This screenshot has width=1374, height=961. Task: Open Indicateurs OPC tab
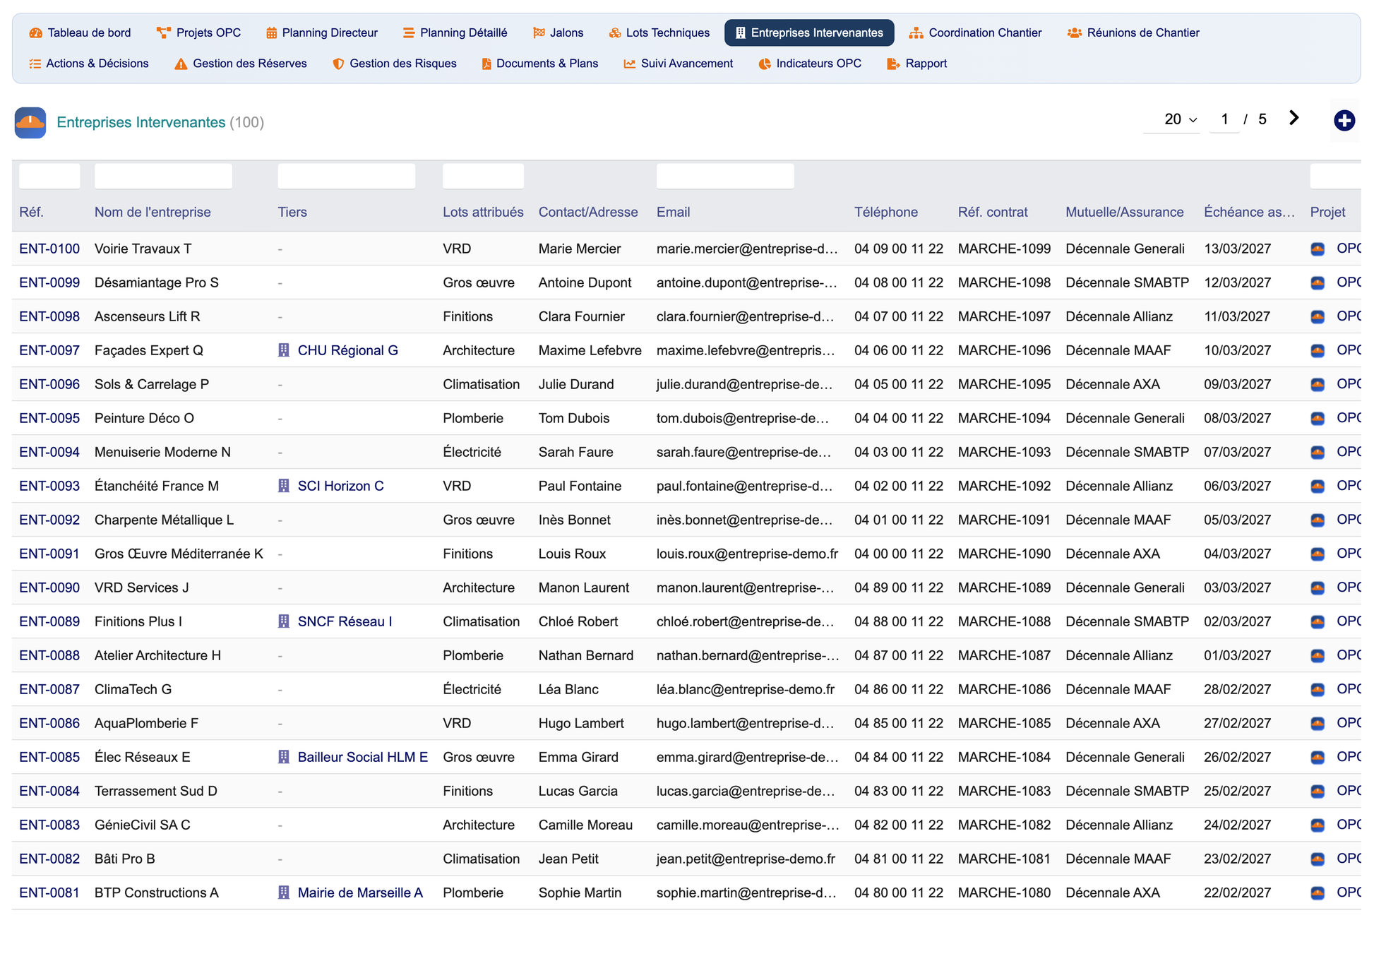click(810, 64)
